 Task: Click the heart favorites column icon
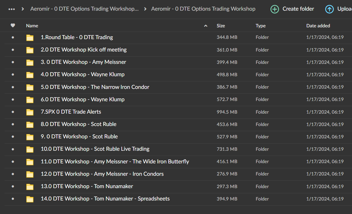(x=13, y=26)
